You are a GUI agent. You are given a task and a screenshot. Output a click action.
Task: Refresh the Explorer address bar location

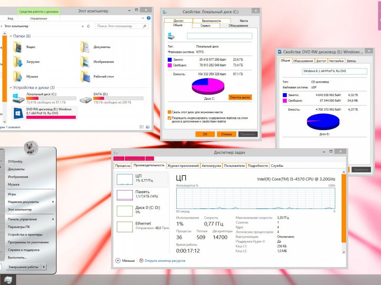point(89,26)
